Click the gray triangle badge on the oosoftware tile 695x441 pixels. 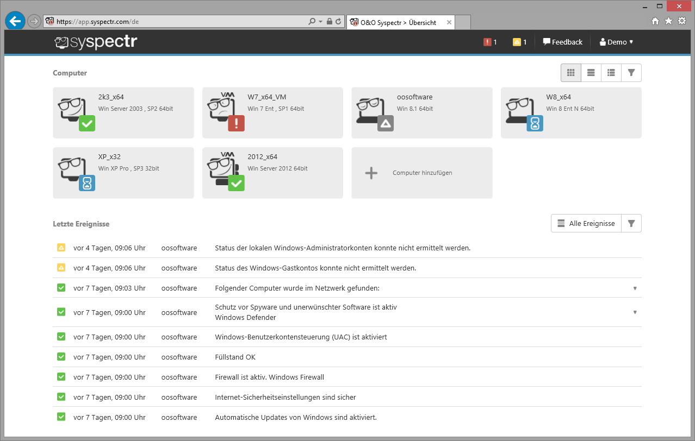coord(386,123)
